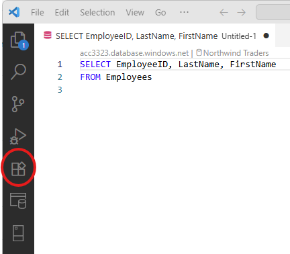Expand the ellipsis overflow menu
Image resolution: width=290 pixels, height=254 pixels.
[184, 12]
